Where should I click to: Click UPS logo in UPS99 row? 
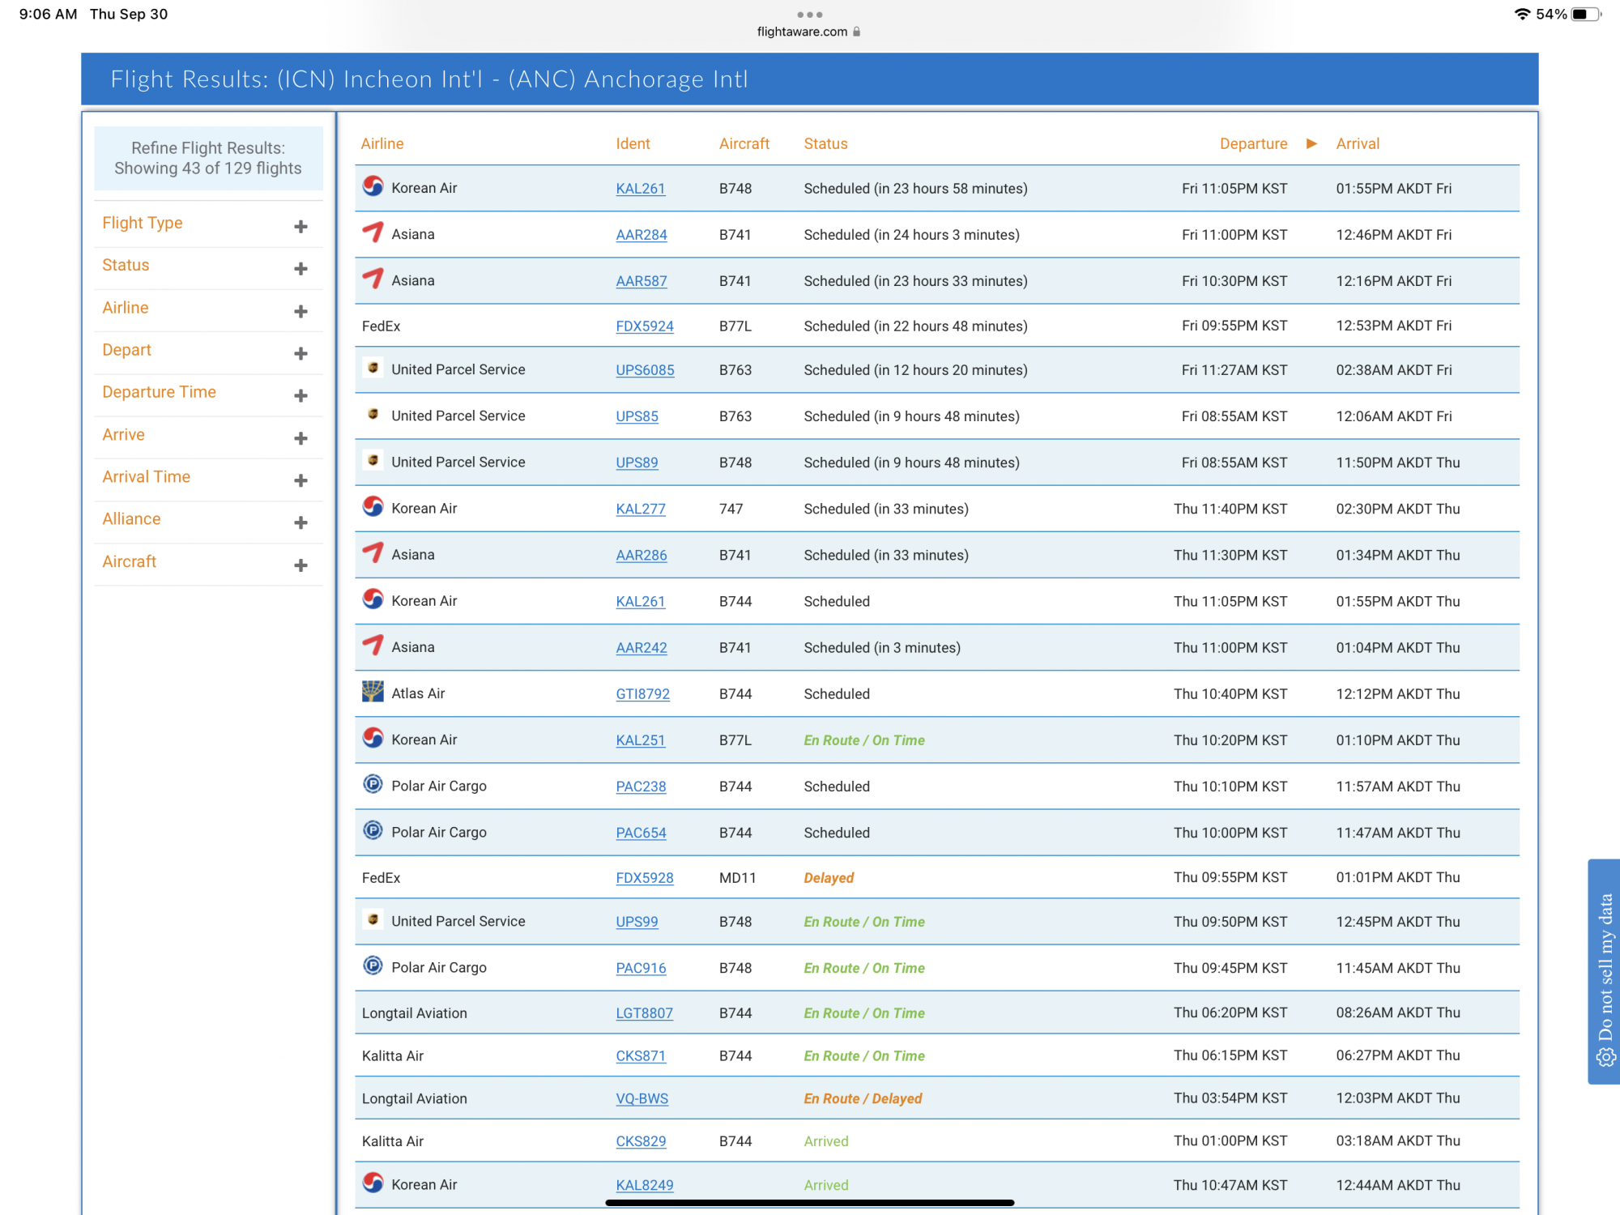(x=373, y=919)
